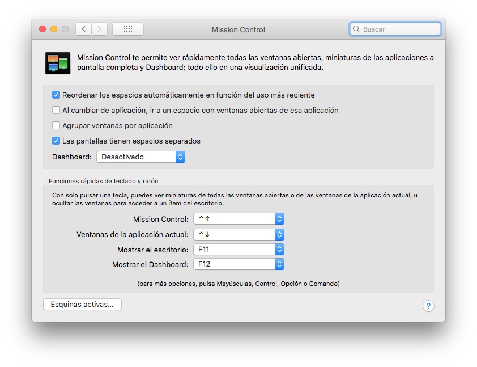The height and width of the screenshot is (367, 477).
Task: Click the Esquinas activas button
Action: (83, 304)
